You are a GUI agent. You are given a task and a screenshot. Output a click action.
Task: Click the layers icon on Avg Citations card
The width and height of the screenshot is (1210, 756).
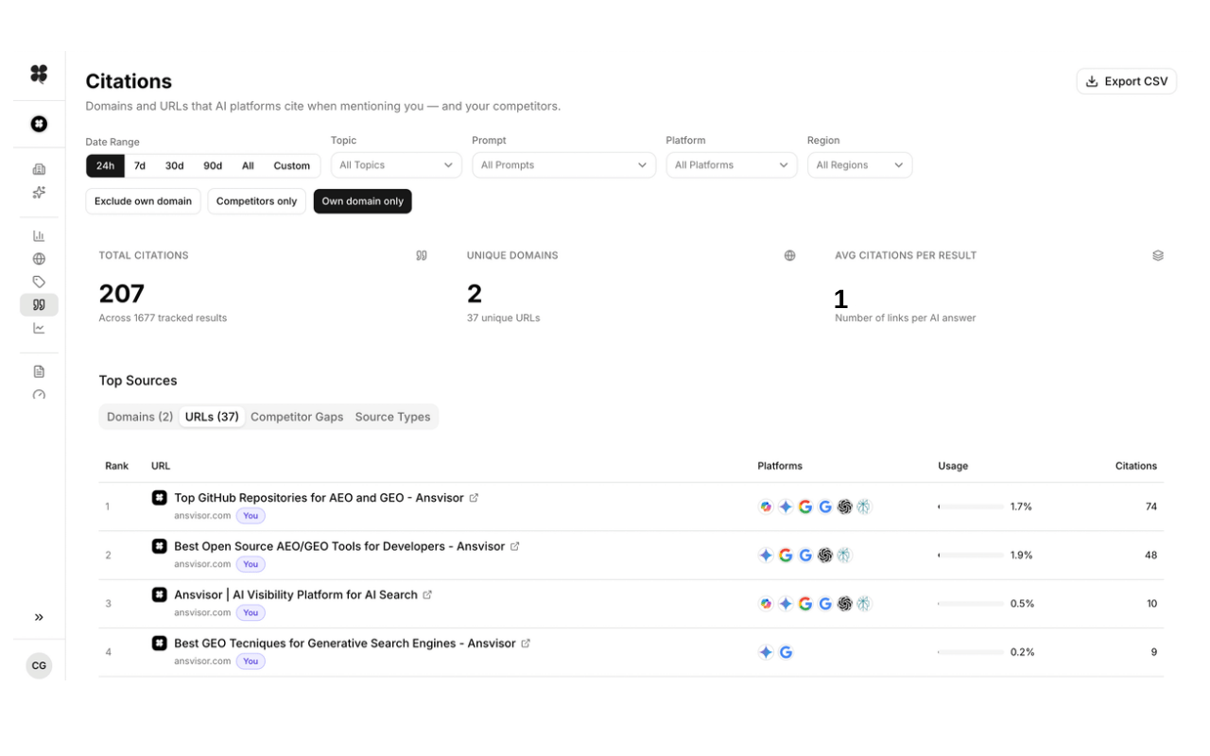point(1158,255)
